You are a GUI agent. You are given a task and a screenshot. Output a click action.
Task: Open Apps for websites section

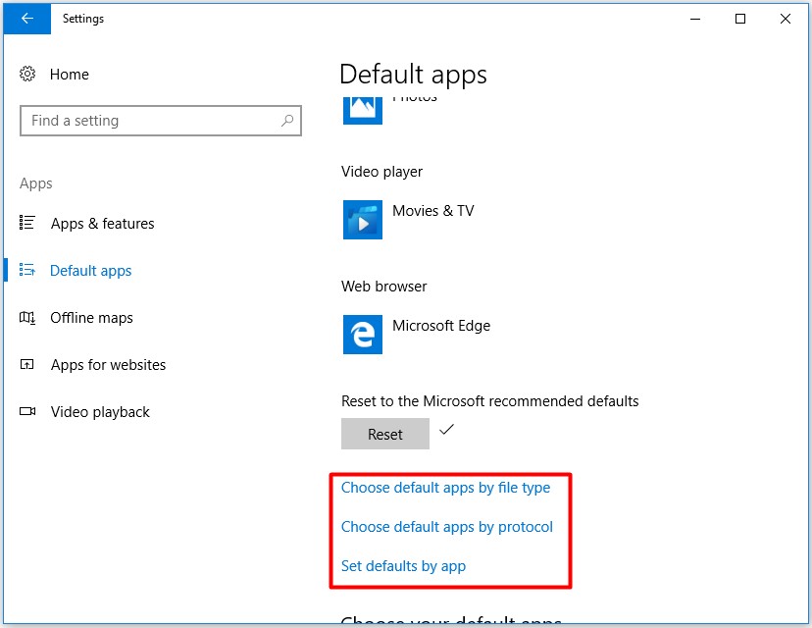tap(108, 365)
